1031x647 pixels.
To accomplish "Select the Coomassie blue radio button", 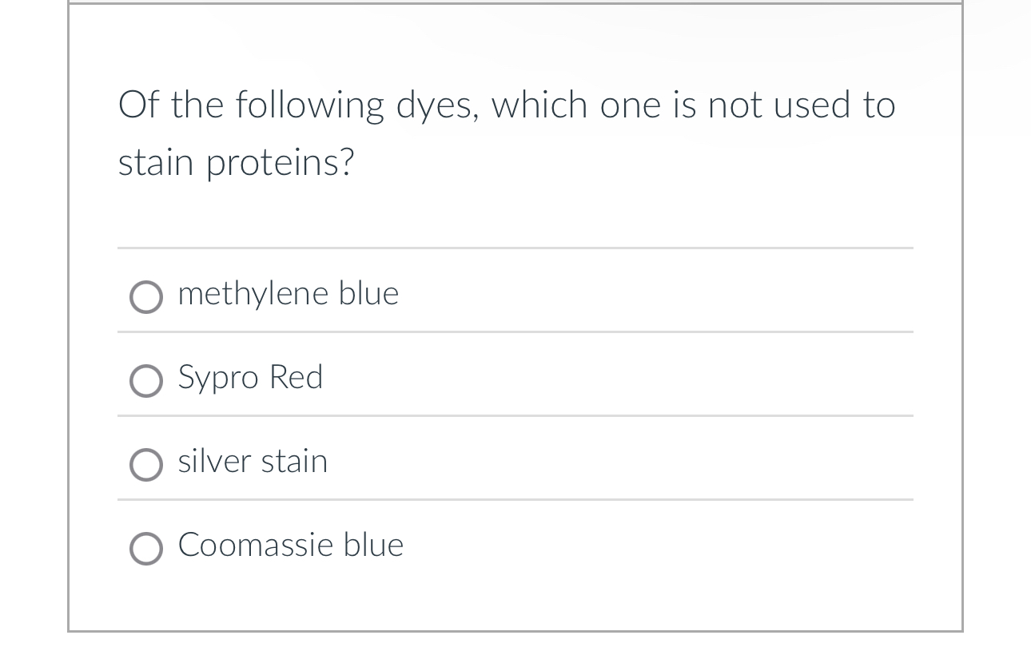I will 146,549.
